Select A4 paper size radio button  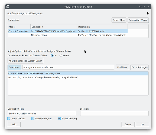click(52, 55)
